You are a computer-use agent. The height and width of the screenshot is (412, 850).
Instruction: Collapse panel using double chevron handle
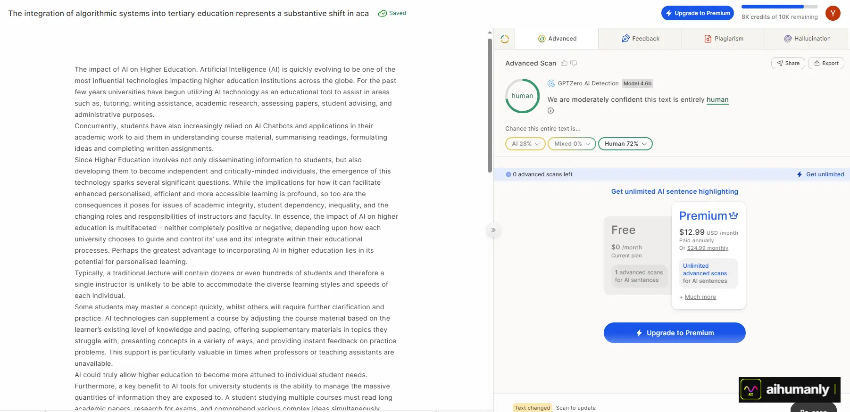pyautogui.click(x=493, y=230)
